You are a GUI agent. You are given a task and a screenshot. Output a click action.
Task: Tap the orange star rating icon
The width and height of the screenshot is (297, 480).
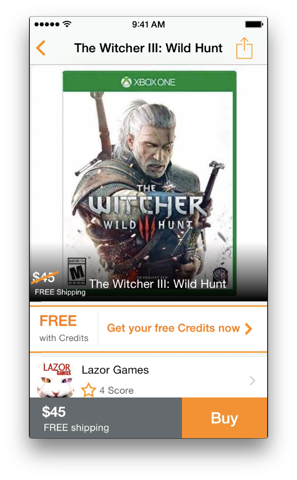tap(88, 390)
